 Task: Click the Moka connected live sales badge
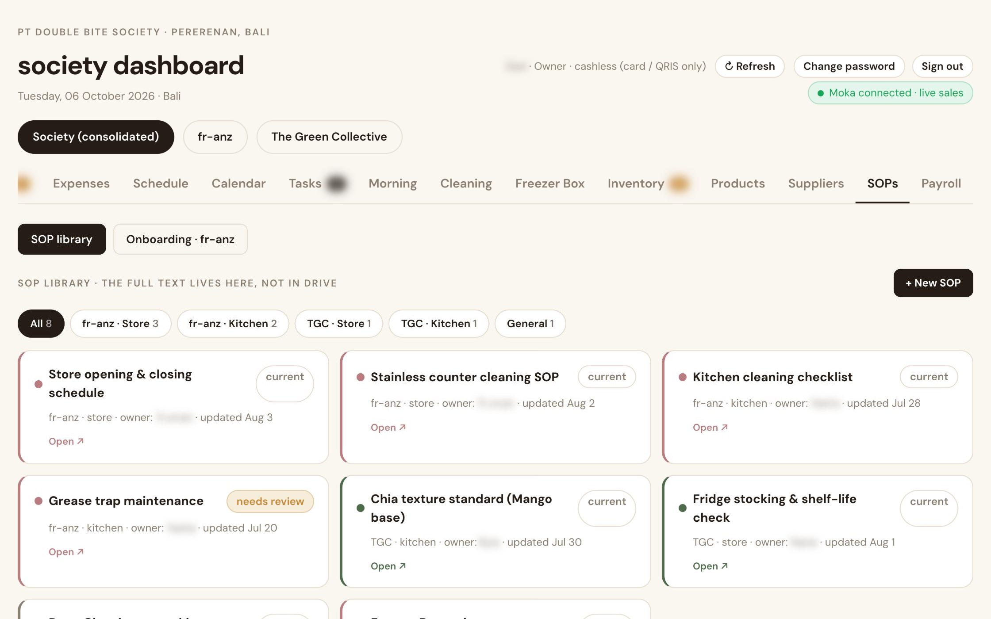point(890,93)
